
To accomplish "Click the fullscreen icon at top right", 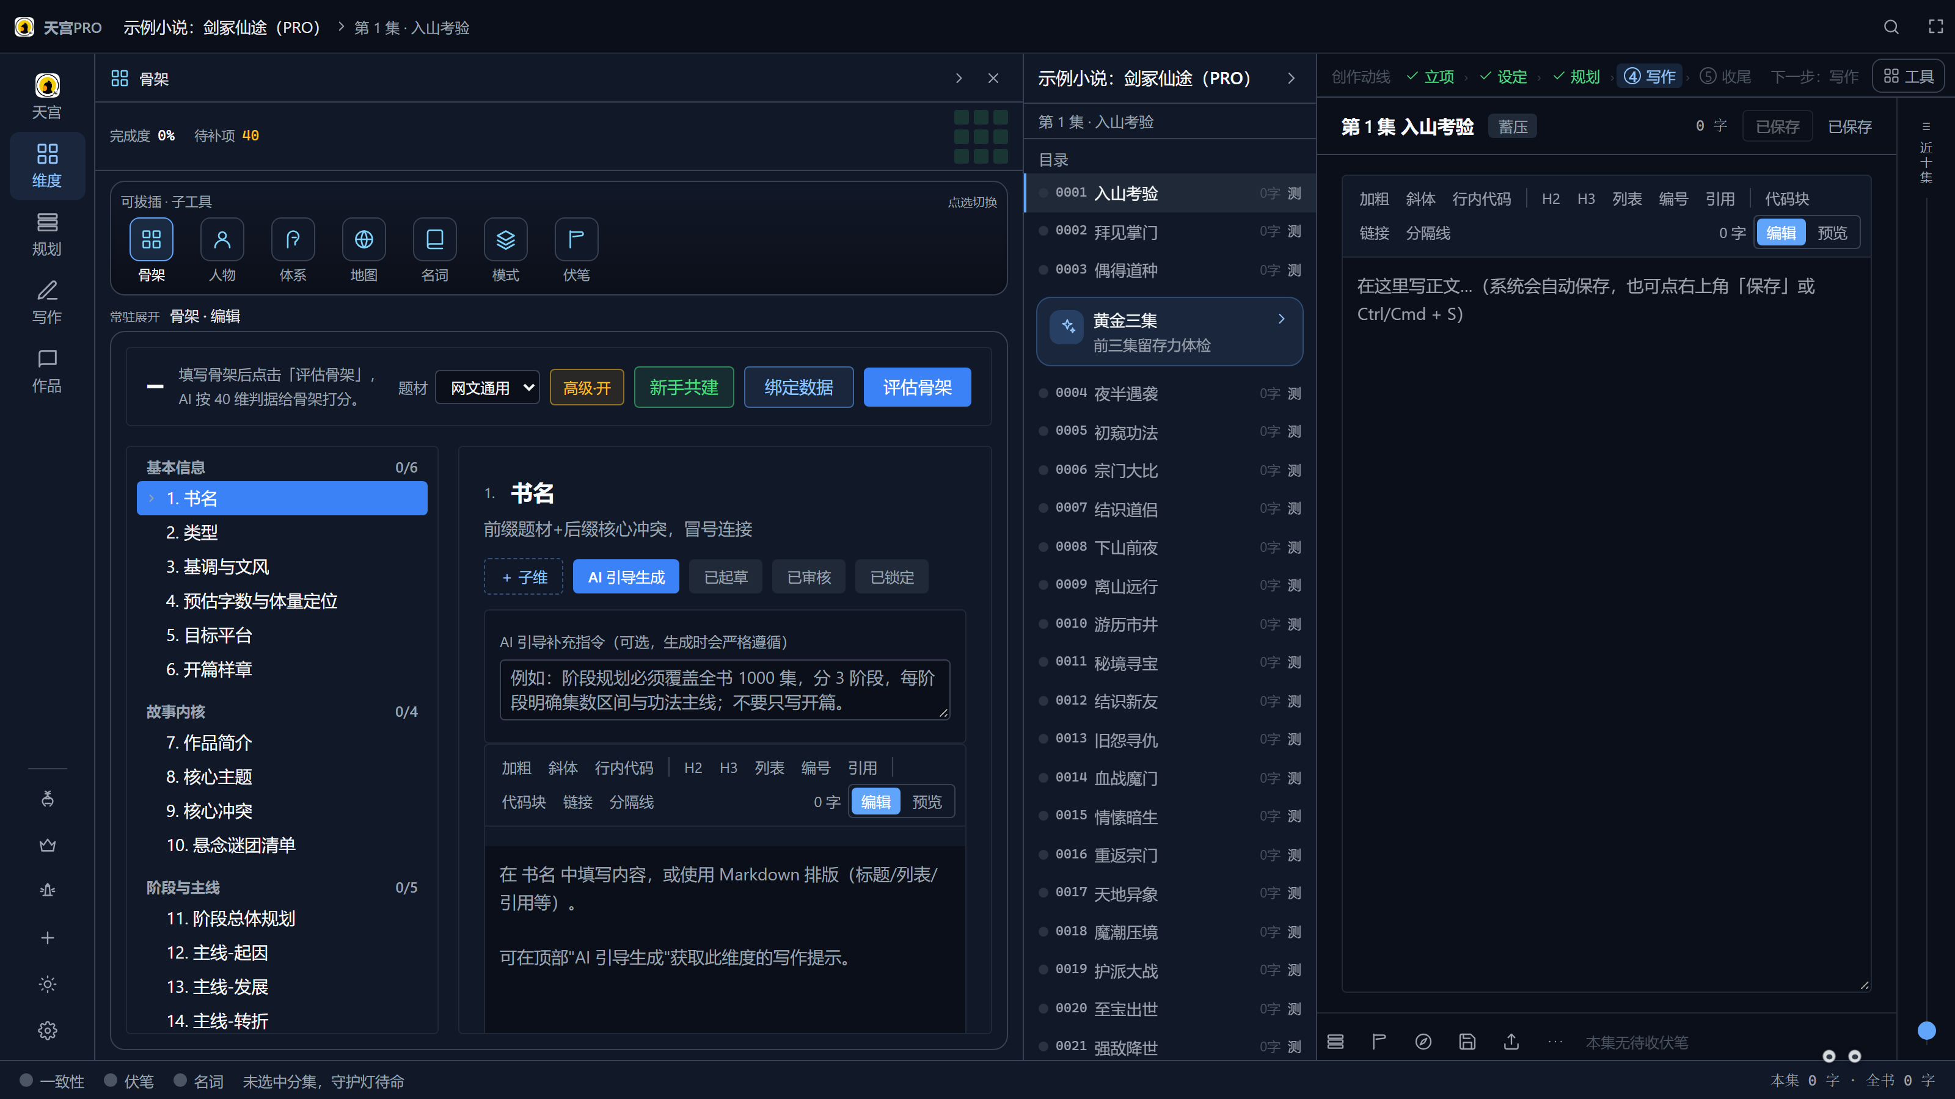I will (x=1935, y=27).
